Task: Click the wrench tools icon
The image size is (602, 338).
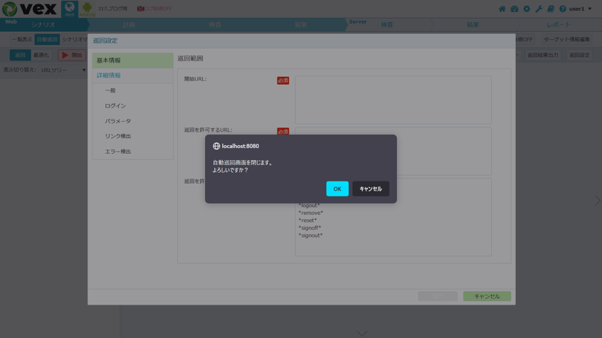Action: click(x=539, y=9)
